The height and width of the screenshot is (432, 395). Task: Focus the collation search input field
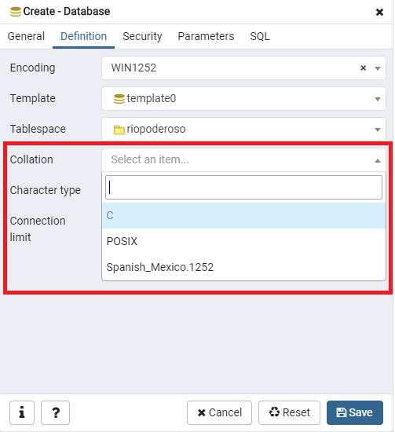[x=243, y=188]
